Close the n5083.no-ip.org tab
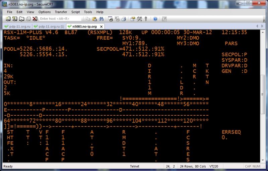The width and height of the screenshot is (268, 171). click(x=102, y=26)
